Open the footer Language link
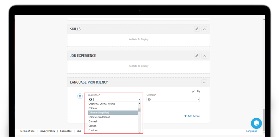The width and height of the screenshot is (279, 137). click(x=251, y=131)
